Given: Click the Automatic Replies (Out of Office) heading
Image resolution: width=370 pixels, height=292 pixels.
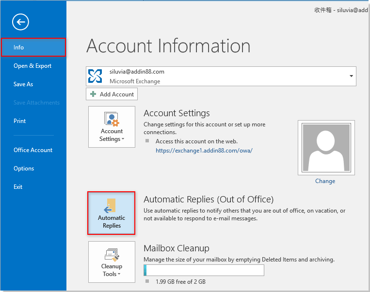Looking at the screenshot, I should pyautogui.click(x=209, y=200).
